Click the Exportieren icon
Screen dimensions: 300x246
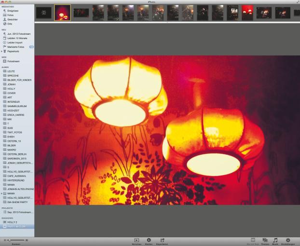pyautogui.click(x=162, y=240)
